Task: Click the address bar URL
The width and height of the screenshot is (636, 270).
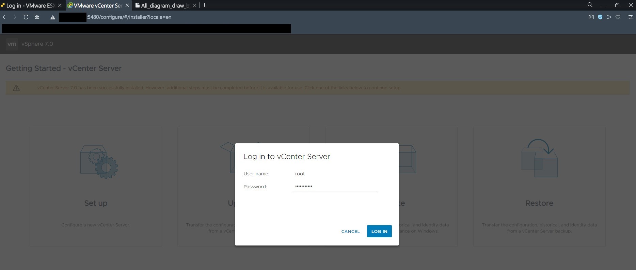Action: click(x=129, y=17)
